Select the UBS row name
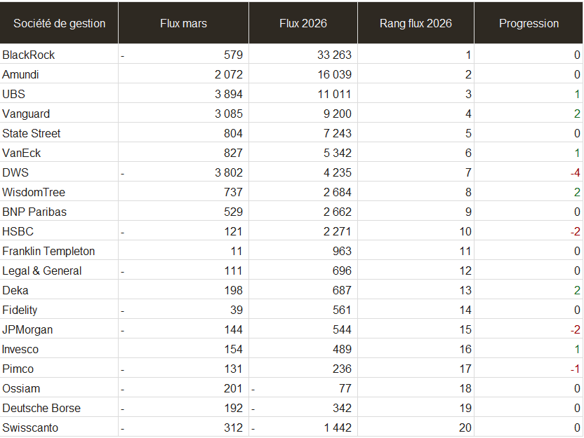This screenshot has width=584, height=438. tap(14, 94)
